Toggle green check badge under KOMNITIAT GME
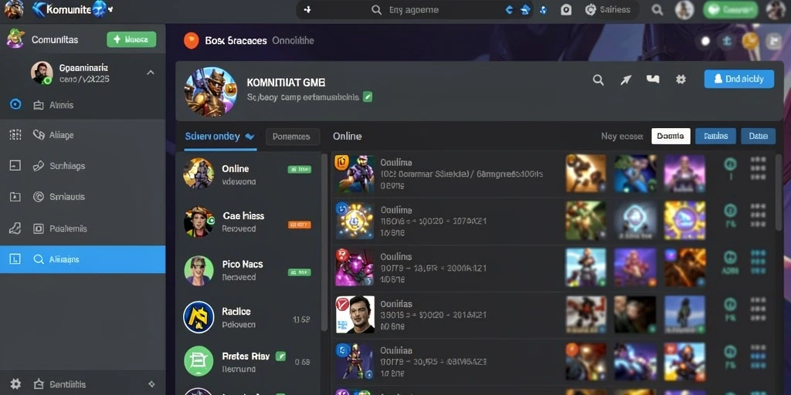Viewport: 791px width, 395px height. (x=368, y=96)
